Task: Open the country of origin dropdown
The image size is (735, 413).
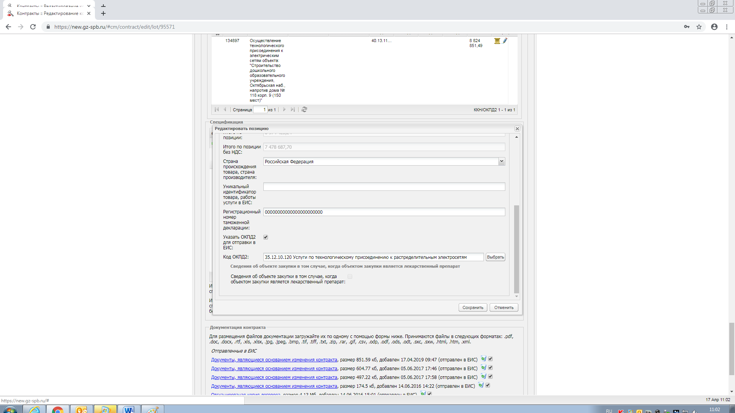Action: coord(501,161)
